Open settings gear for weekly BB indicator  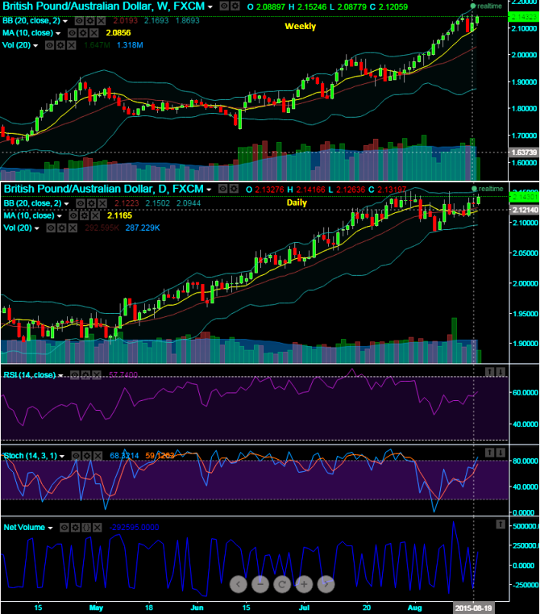pos(90,21)
